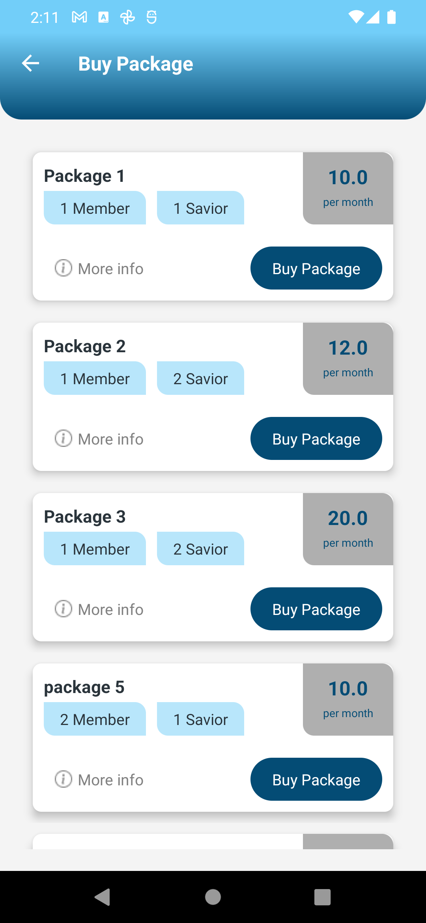Tap the 20.0 per month price box

(348, 529)
